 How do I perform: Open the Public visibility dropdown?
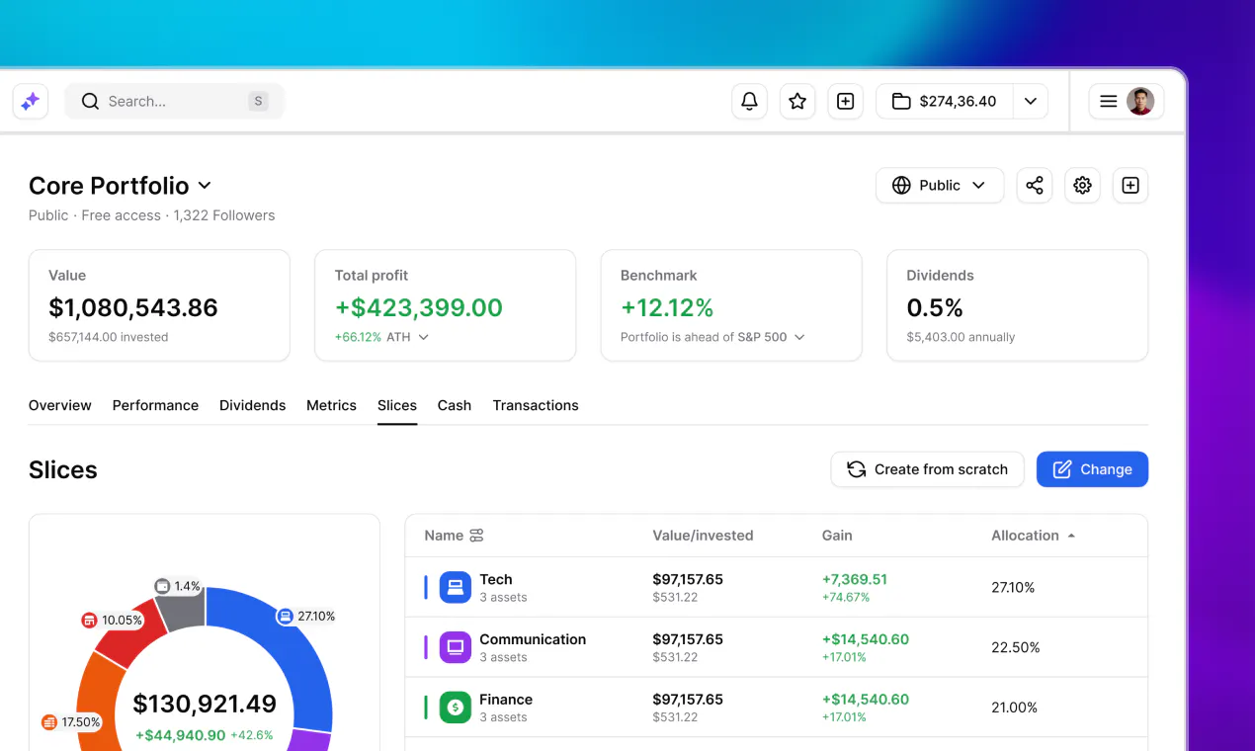(939, 185)
